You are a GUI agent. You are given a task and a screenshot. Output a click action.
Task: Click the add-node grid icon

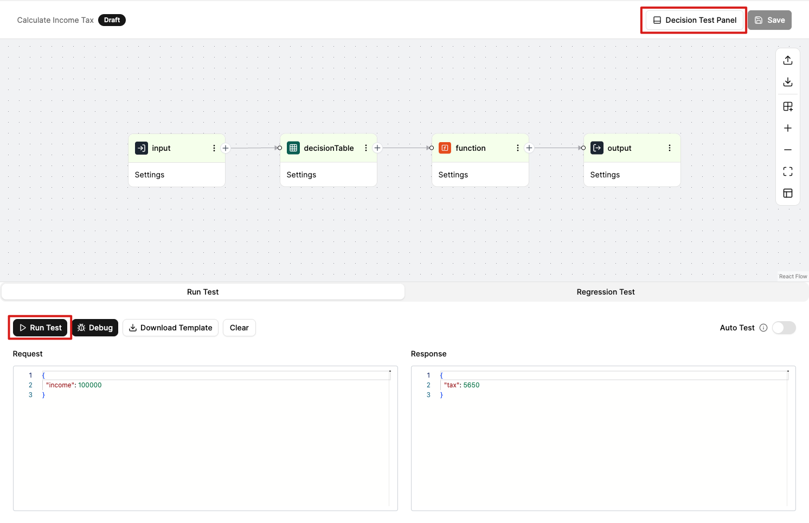point(788,106)
